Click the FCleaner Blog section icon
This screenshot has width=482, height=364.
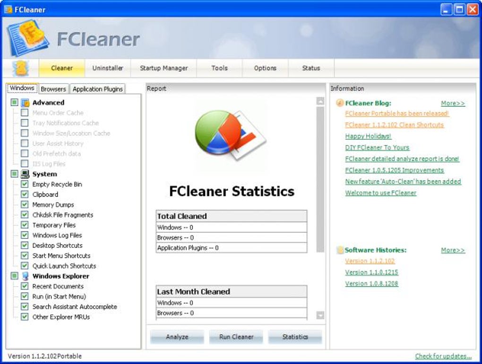tap(340, 103)
